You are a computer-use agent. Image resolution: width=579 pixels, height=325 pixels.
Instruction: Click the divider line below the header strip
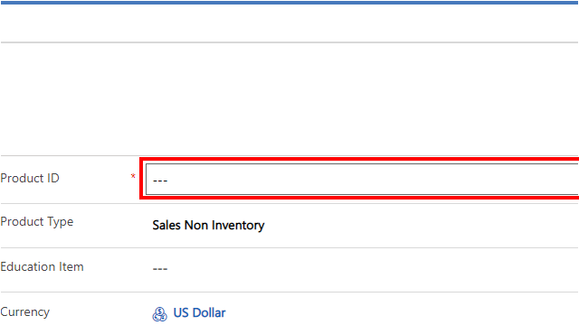click(289, 42)
